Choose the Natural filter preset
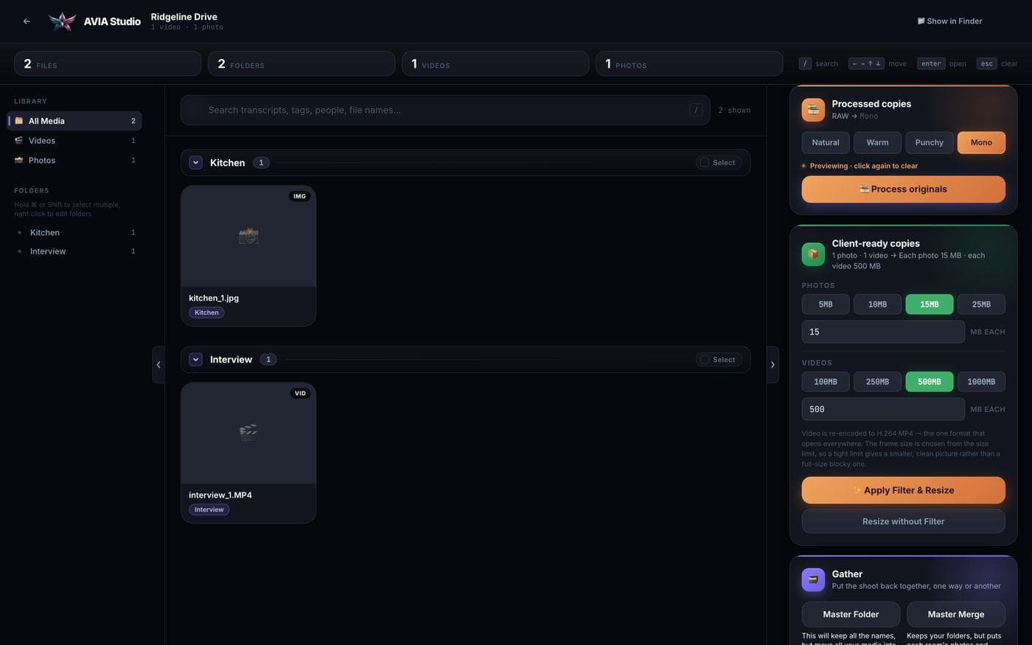The width and height of the screenshot is (1032, 645). point(826,143)
